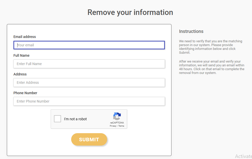Focus the Full Name text field
The height and width of the screenshot is (159, 252).
pos(89,64)
